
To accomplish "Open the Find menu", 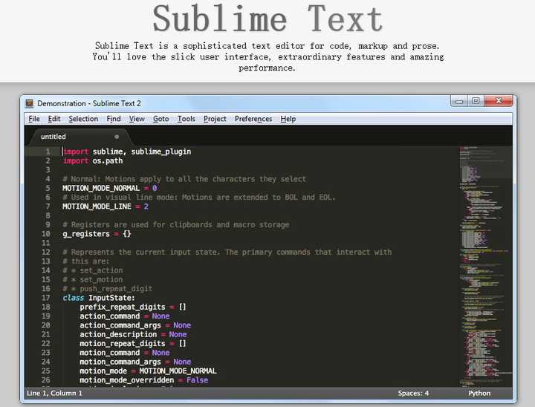I will (114, 119).
